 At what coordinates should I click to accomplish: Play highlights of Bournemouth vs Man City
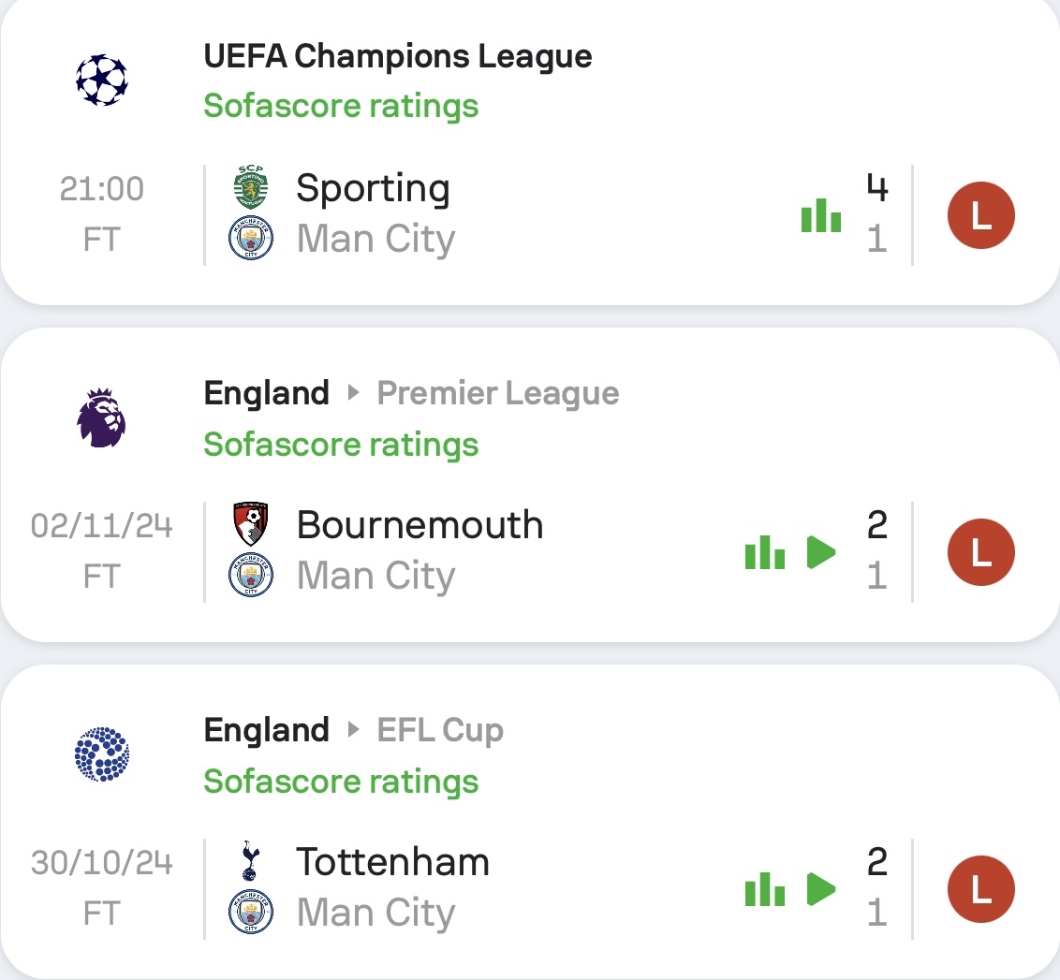click(x=821, y=552)
